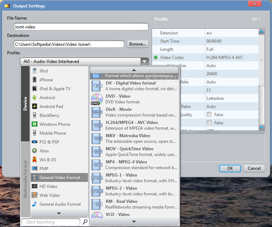Viewport: 272px width, 227px height.
Task: Click the property grid scroll-up arrow
Action: click(x=261, y=32)
